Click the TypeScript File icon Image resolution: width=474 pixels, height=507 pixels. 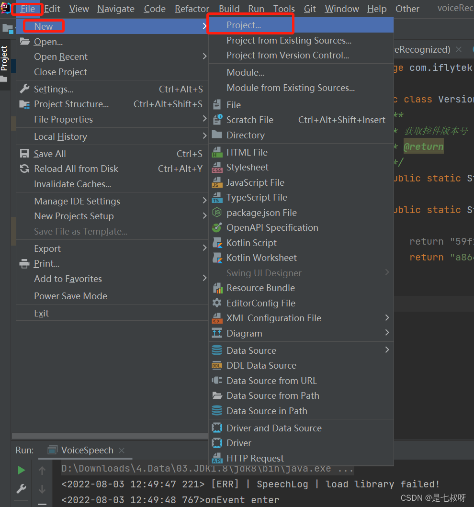[x=217, y=198]
